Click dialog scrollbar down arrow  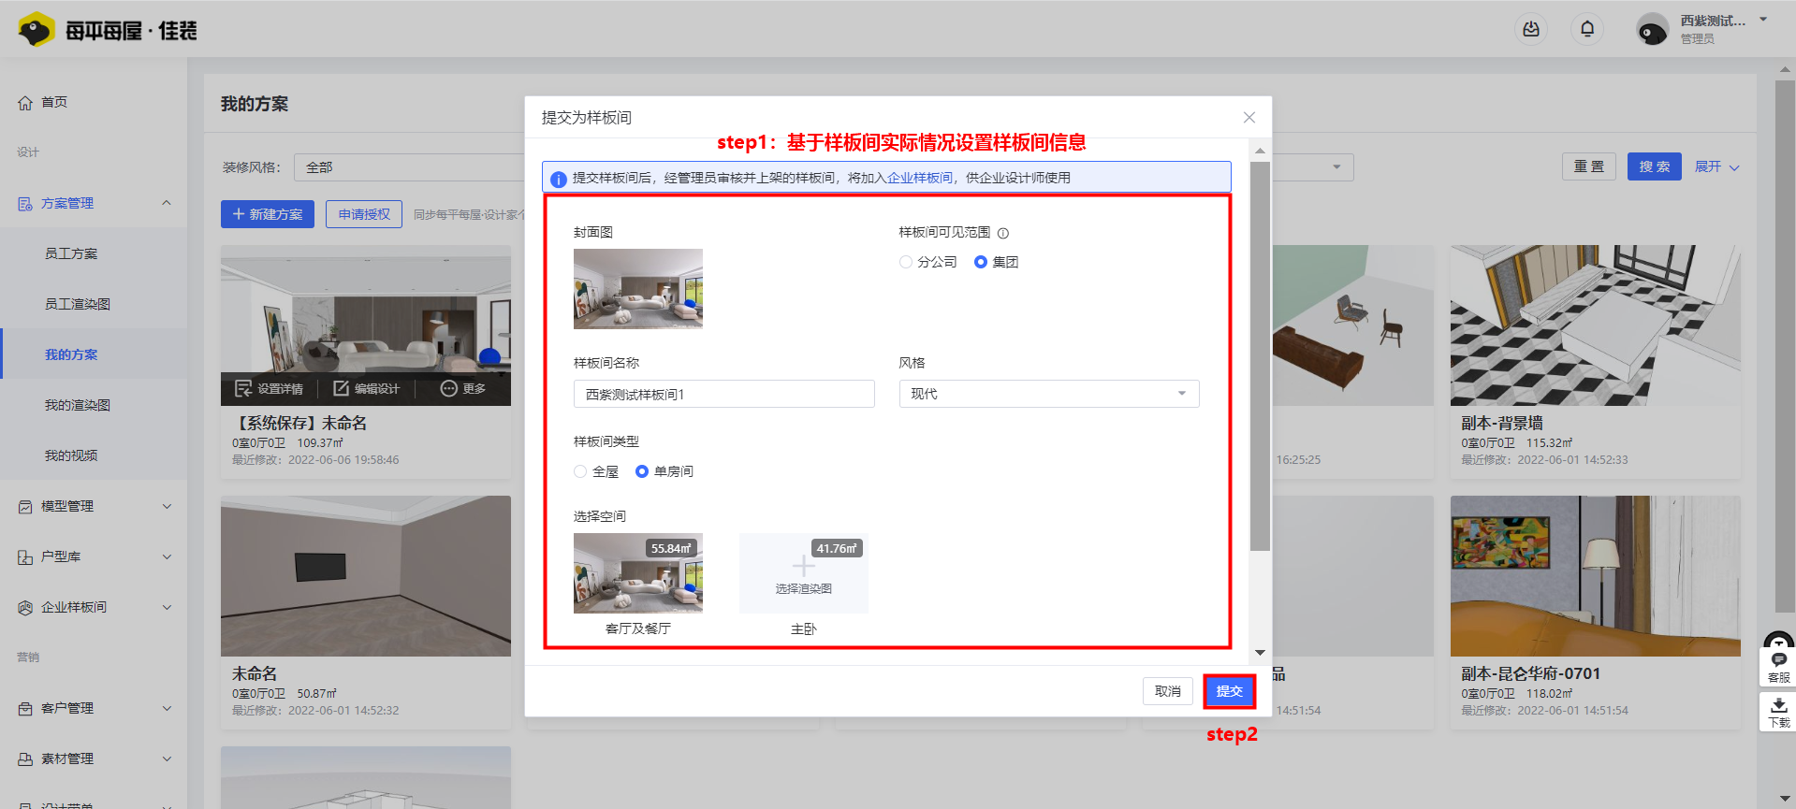(1260, 653)
